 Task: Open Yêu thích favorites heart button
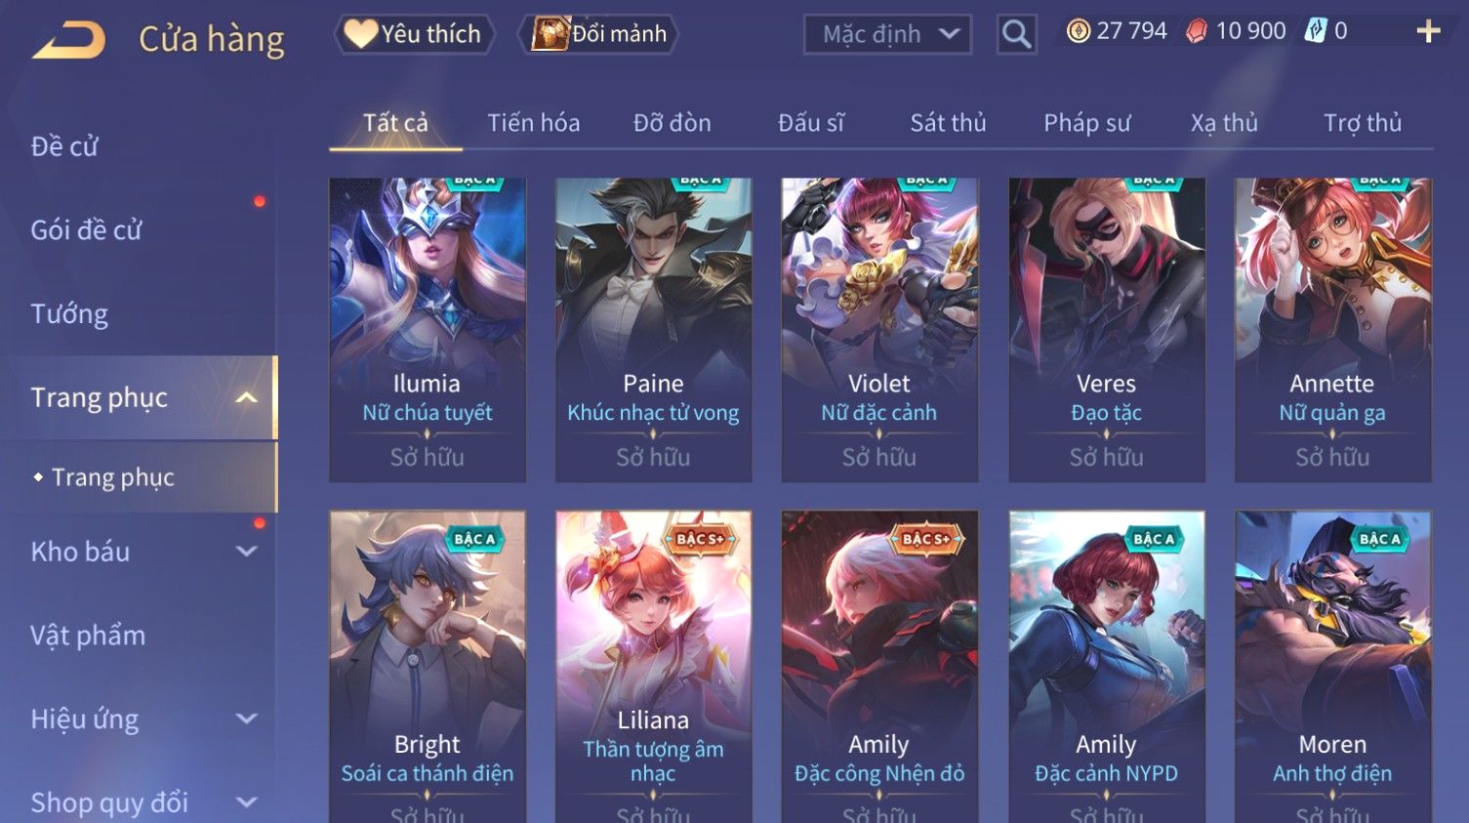click(x=414, y=34)
